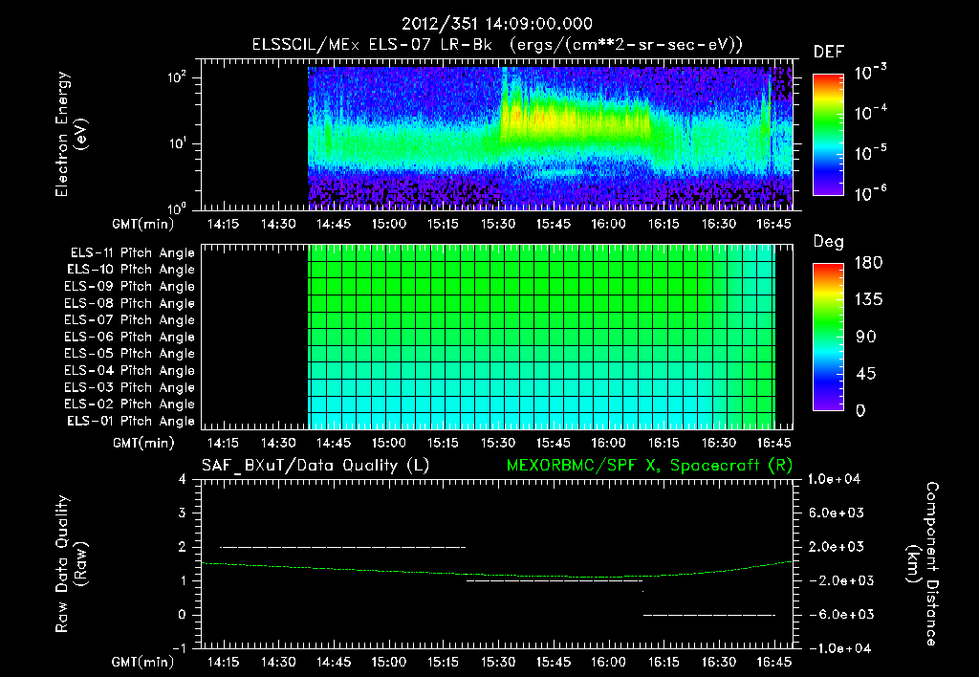Click the 16:00 tick label on bottom panel
The height and width of the screenshot is (677, 979).
coord(608,662)
